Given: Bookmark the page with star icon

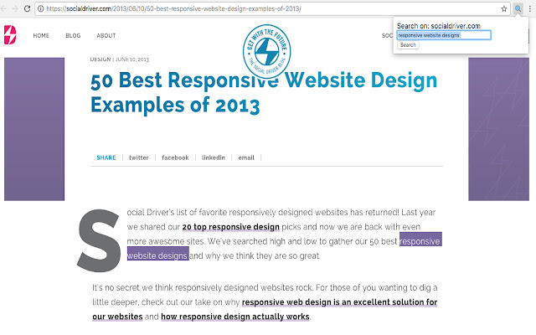Looking at the screenshot, I should pyautogui.click(x=504, y=9).
